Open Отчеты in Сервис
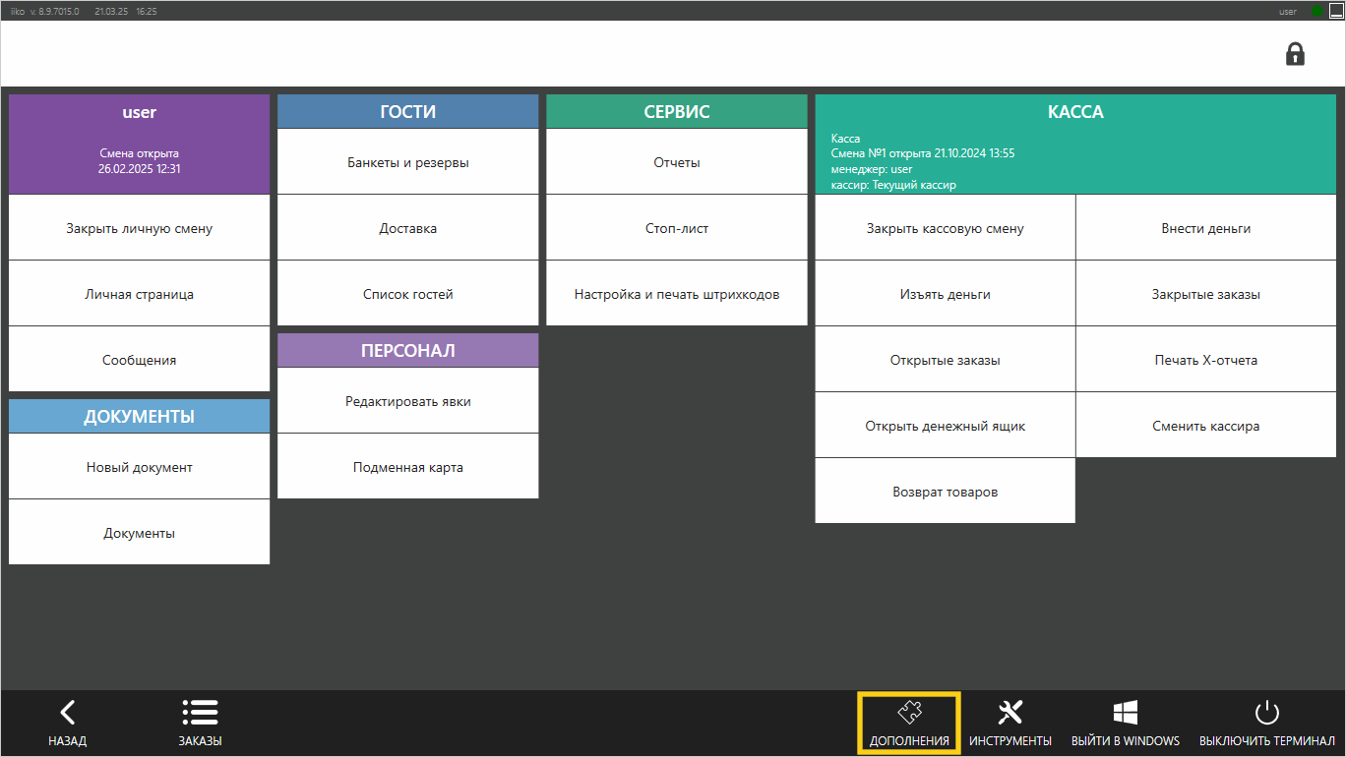The width and height of the screenshot is (1346, 757). click(677, 162)
